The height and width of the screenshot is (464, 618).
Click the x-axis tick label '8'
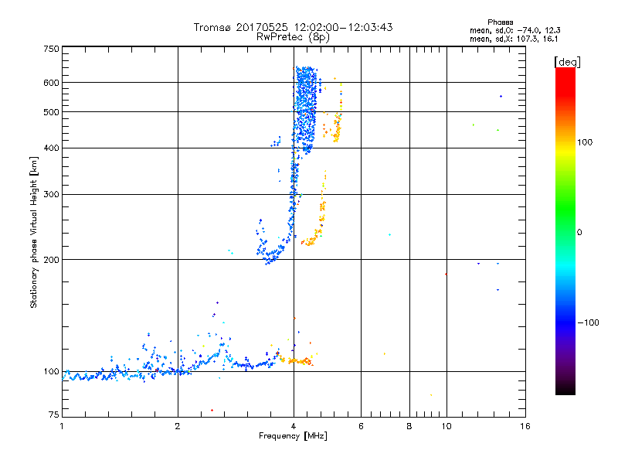coord(409,426)
